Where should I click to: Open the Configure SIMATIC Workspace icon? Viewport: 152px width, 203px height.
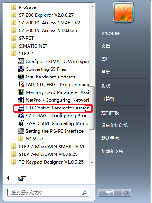click(21, 61)
